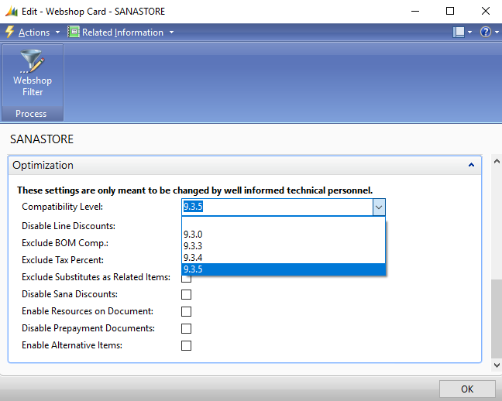502x401 pixels.
Task: Select compatibility level 9.3.3
Action: coord(284,245)
